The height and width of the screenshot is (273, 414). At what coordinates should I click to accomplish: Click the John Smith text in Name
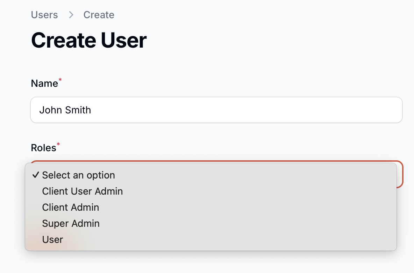click(x=65, y=110)
